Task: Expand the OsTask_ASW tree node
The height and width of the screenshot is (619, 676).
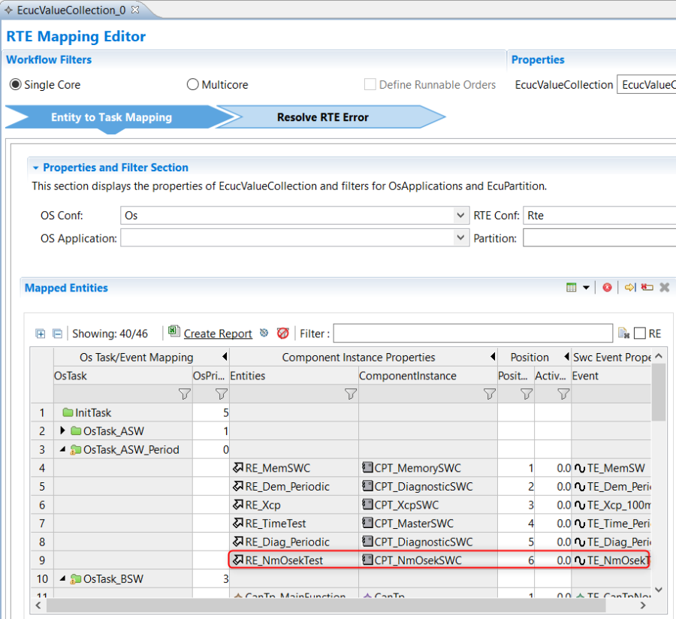Action: point(62,430)
